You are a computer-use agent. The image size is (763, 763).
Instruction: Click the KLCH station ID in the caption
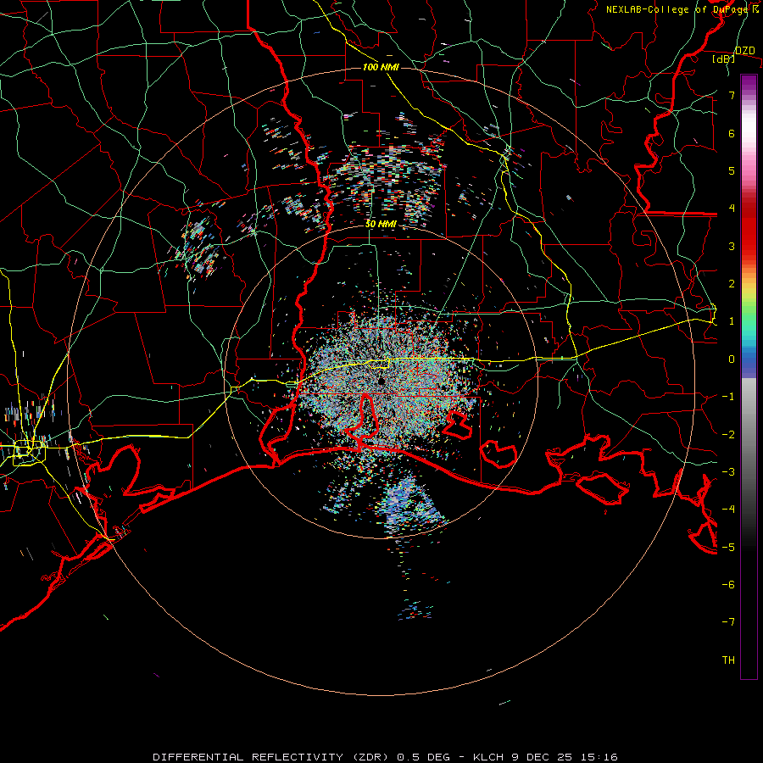click(x=489, y=757)
